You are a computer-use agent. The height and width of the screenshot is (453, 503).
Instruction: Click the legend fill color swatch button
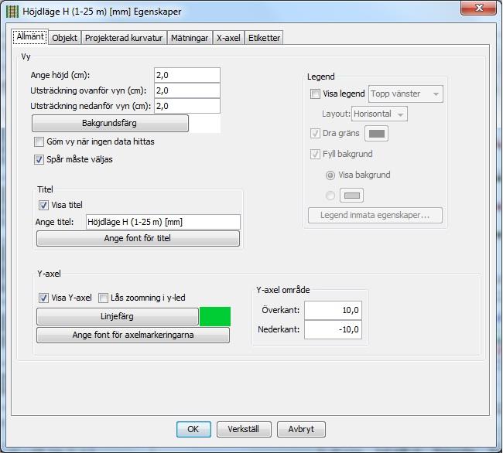pos(351,196)
